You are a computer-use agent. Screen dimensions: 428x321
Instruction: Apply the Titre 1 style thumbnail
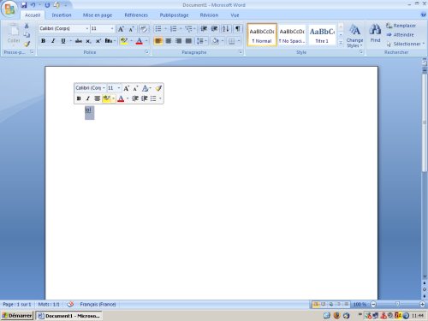coord(322,35)
